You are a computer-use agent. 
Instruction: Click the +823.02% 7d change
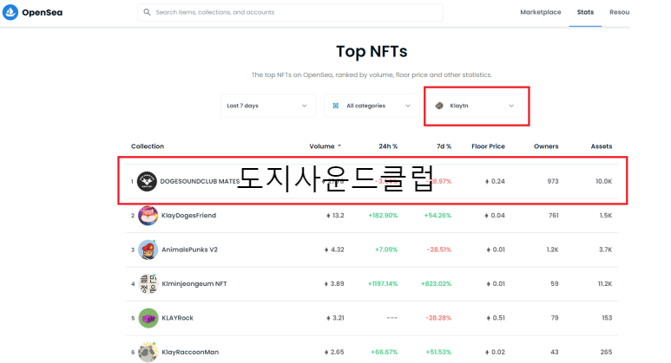click(x=436, y=283)
